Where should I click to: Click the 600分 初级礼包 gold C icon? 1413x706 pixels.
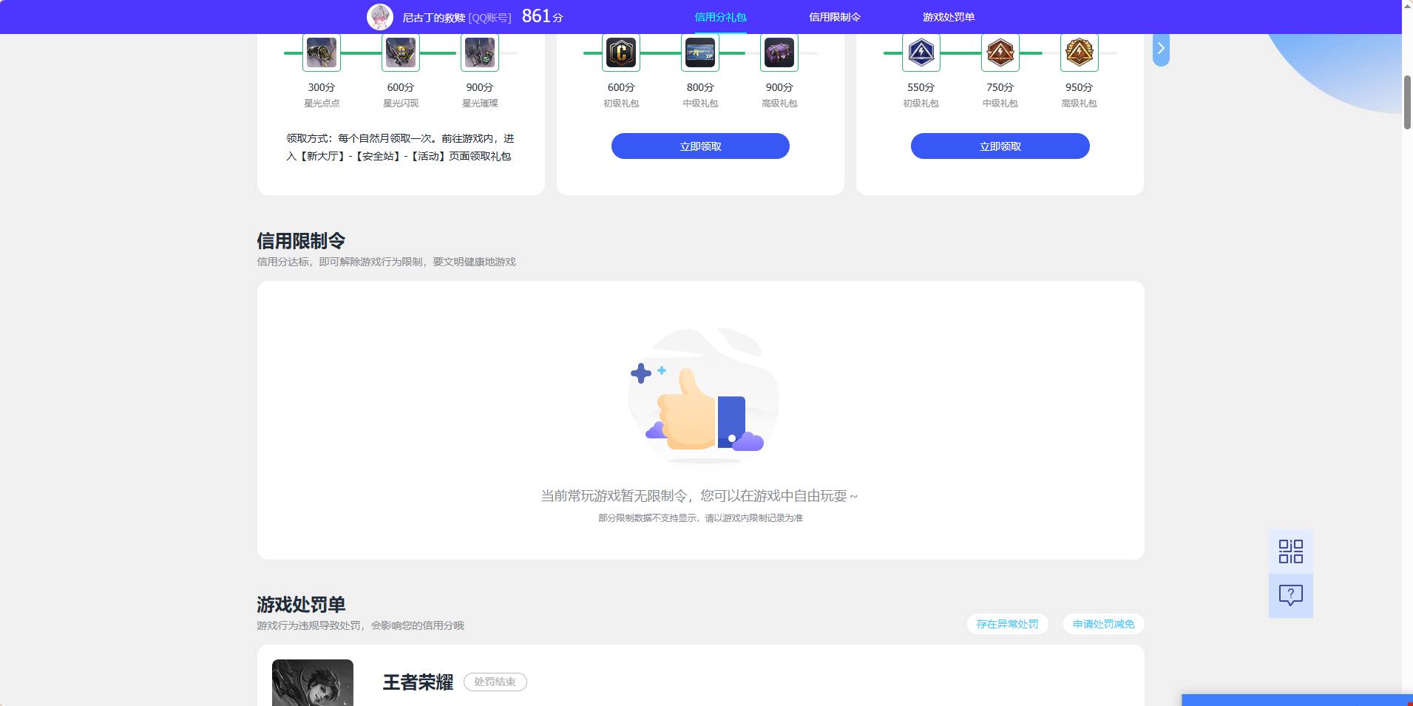coord(621,52)
